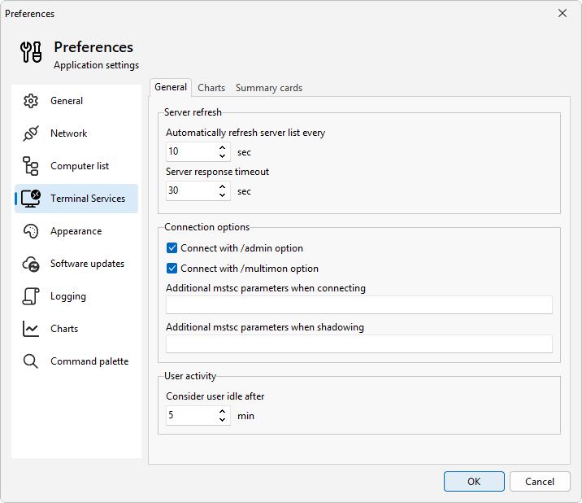Click the 'min' unit label
Image resolution: width=582 pixels, height=503 pixels.
click(245, 416)
